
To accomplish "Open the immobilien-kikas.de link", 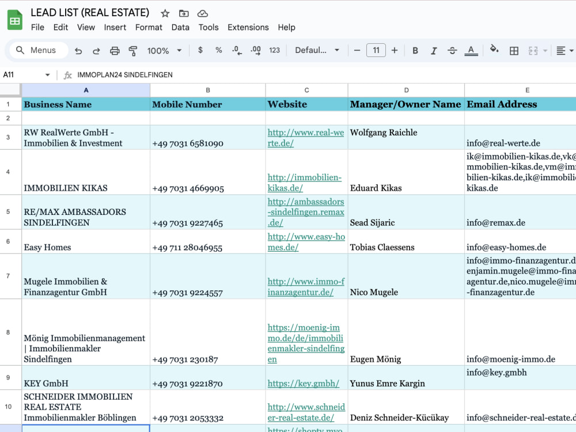I will pos(305,183).
